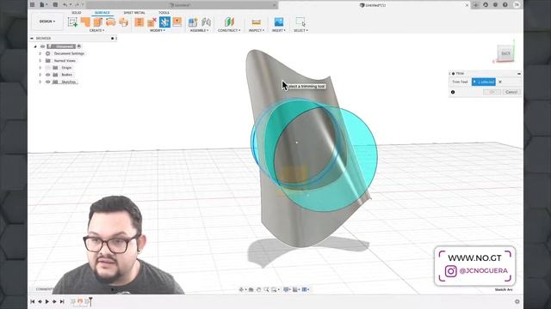Click the New Component assemble icon
551x309 pixels.
(x=193, y=22)
